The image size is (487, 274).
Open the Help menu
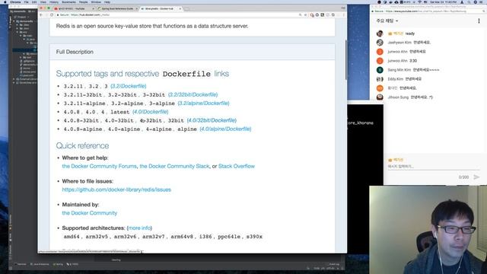click(107, 2)
